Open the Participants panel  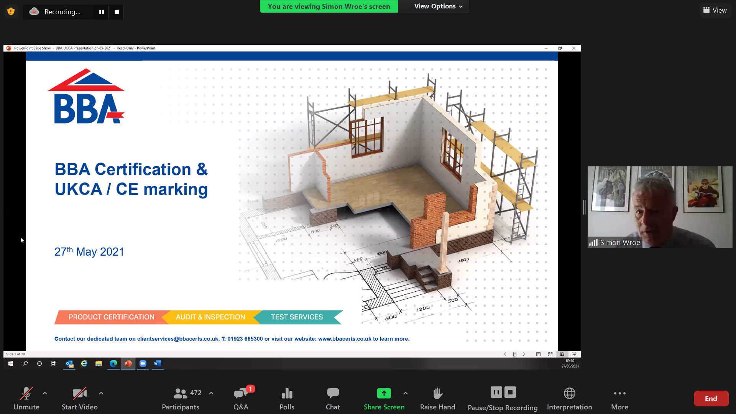coord(181,399)
